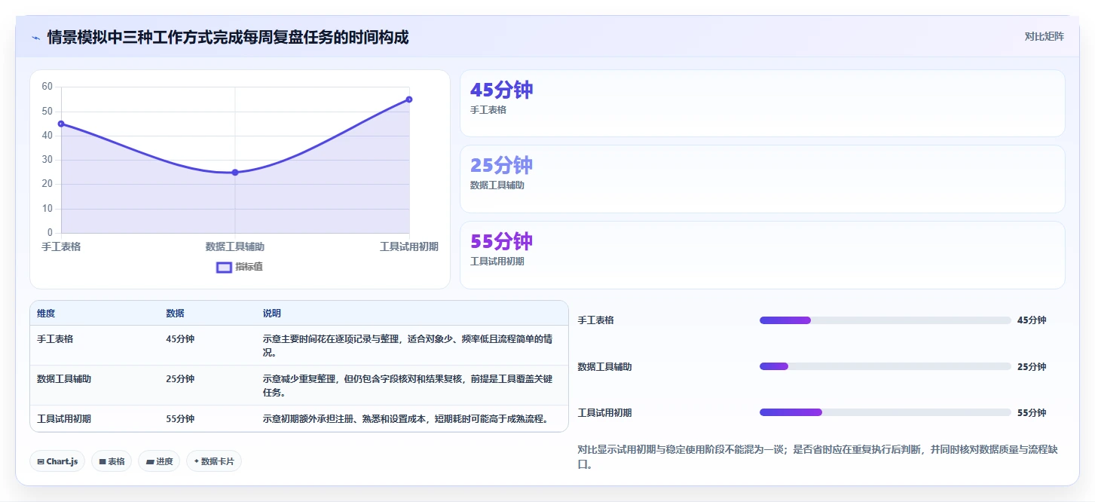
Task: Select the 工具试用初期 cell in the table
Action: click(64, 419)
